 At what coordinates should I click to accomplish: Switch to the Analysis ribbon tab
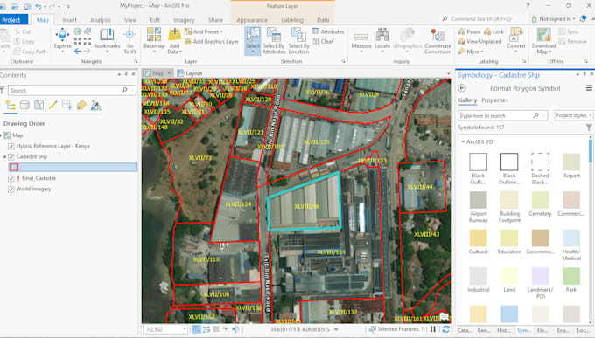click(x=101, y=20)
